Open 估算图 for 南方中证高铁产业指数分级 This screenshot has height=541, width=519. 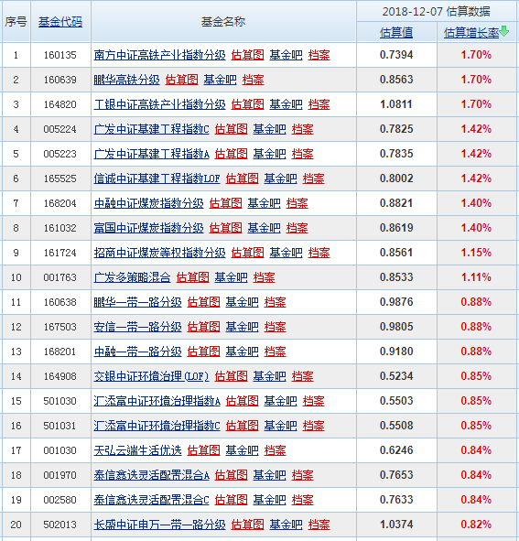coord(247,55)
